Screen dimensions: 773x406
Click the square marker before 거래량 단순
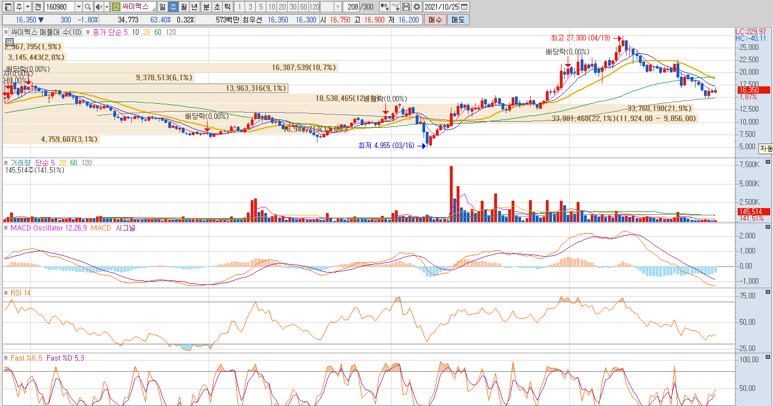[x=7, y=163]
